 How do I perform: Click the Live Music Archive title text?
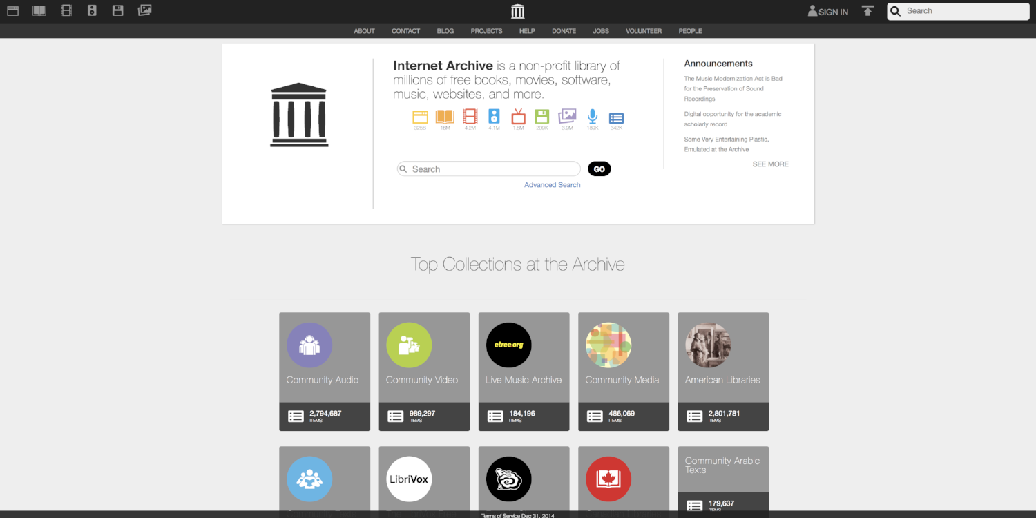[524, 380]
